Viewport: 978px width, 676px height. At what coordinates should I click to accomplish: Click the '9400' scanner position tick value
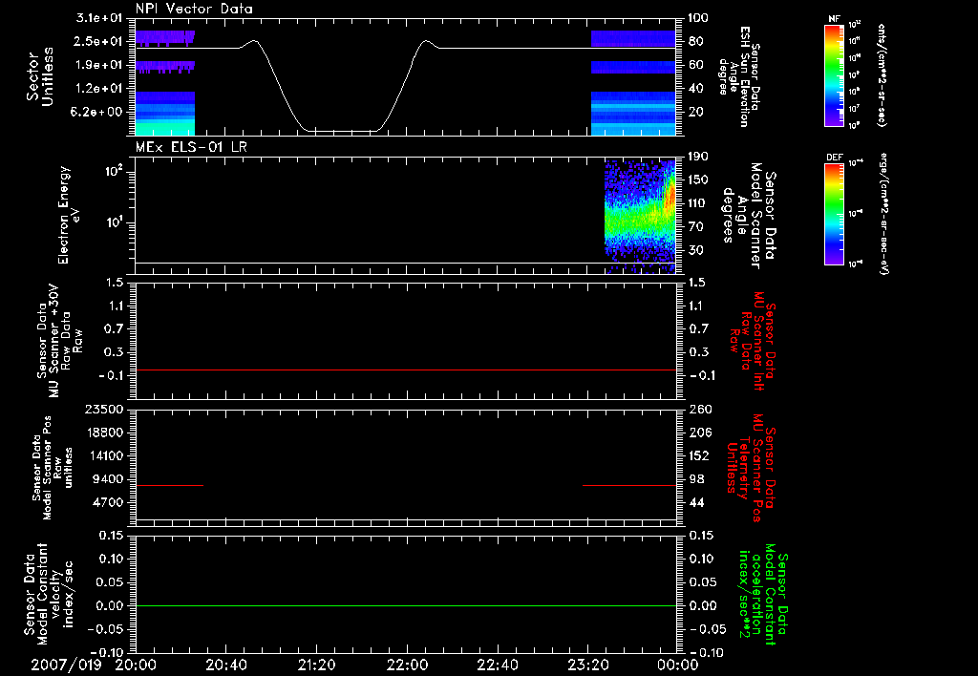click(109, 479)
